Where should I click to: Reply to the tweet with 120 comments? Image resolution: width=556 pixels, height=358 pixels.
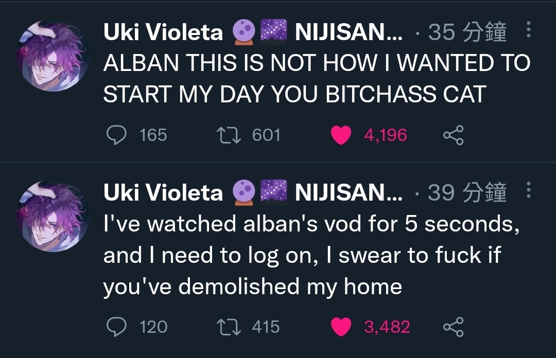coord(117,327)
